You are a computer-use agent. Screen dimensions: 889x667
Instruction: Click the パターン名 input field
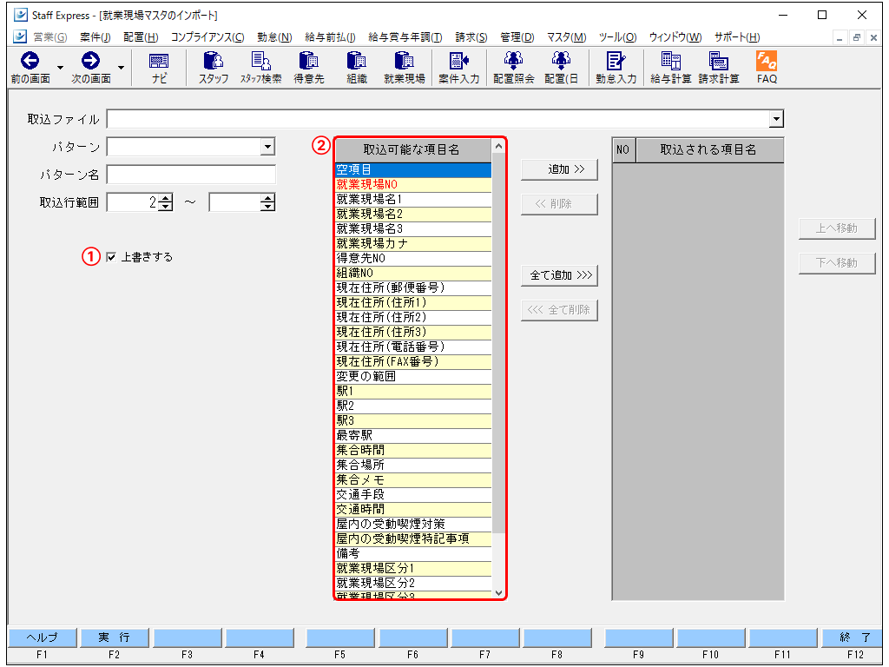[x=191, y=175]
